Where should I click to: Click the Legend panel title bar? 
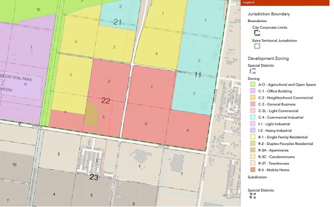[x=287, y=3]
